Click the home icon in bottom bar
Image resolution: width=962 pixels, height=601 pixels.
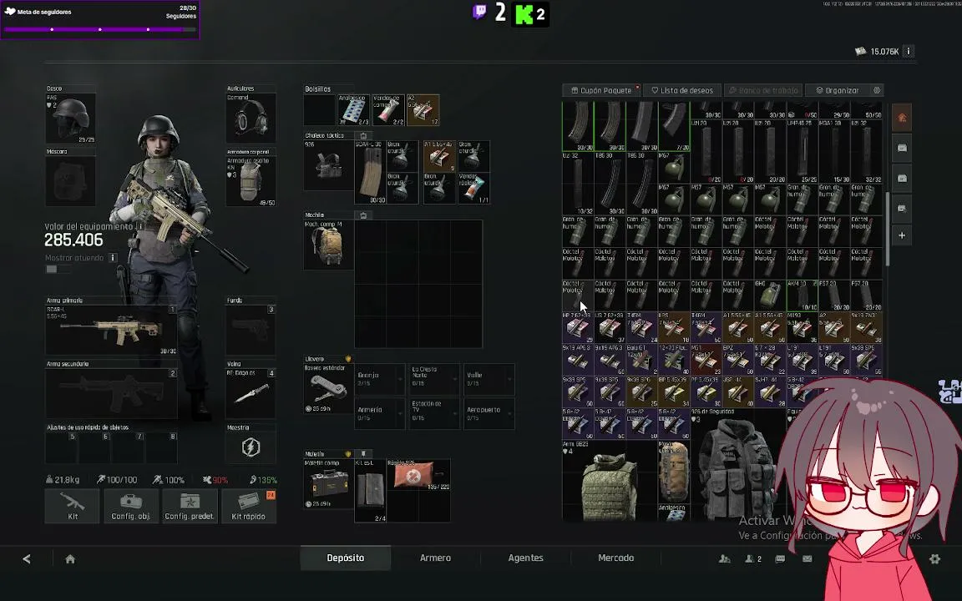70,558
